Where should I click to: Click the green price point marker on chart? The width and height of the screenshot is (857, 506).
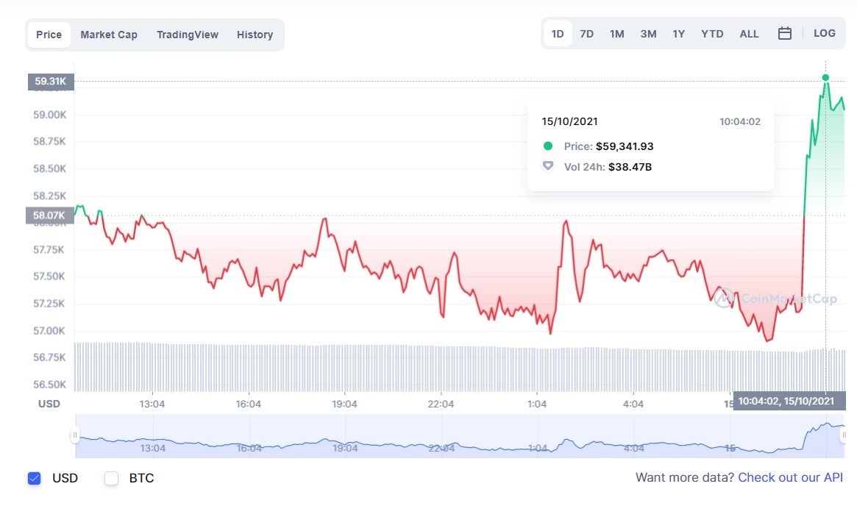pos(825,77)
